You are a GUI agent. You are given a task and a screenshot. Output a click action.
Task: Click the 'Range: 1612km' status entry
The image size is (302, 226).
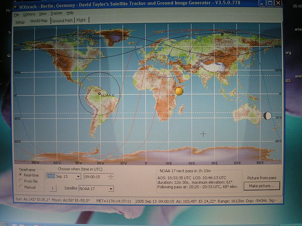[x=231, y=201]
